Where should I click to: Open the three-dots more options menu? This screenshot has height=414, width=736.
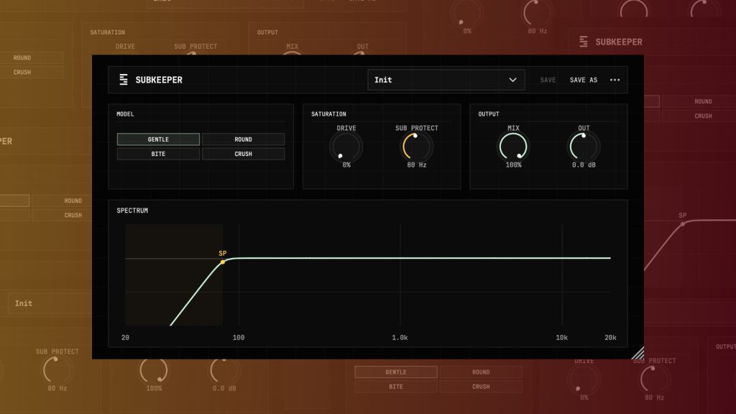coord(615,80)
